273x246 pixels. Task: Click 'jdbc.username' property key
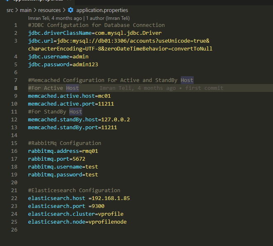click(x=49, y=57)
